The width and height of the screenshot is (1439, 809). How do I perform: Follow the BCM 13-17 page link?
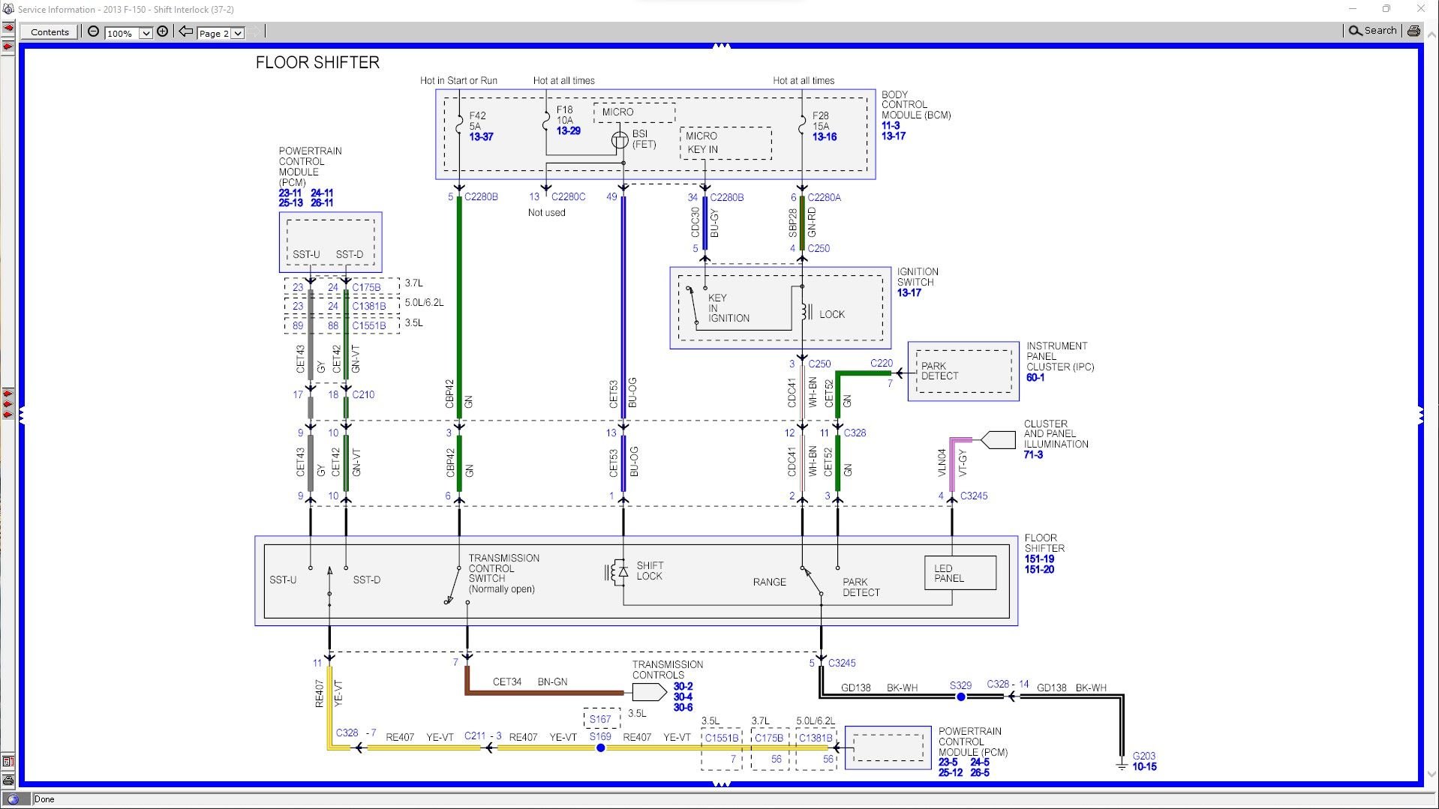(x=892, y=136)
